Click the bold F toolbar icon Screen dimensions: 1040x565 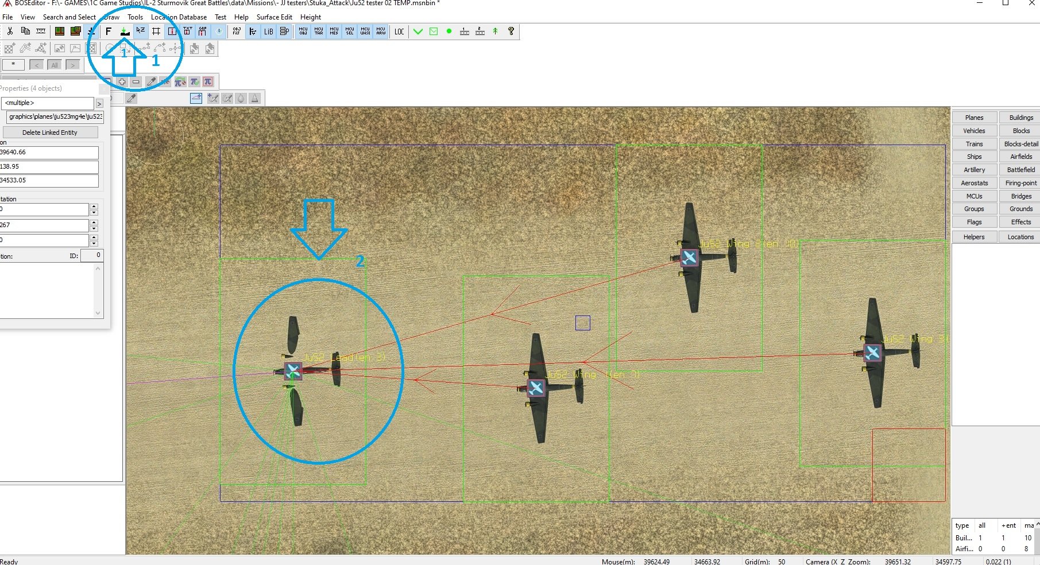click(x=109, y=32)
